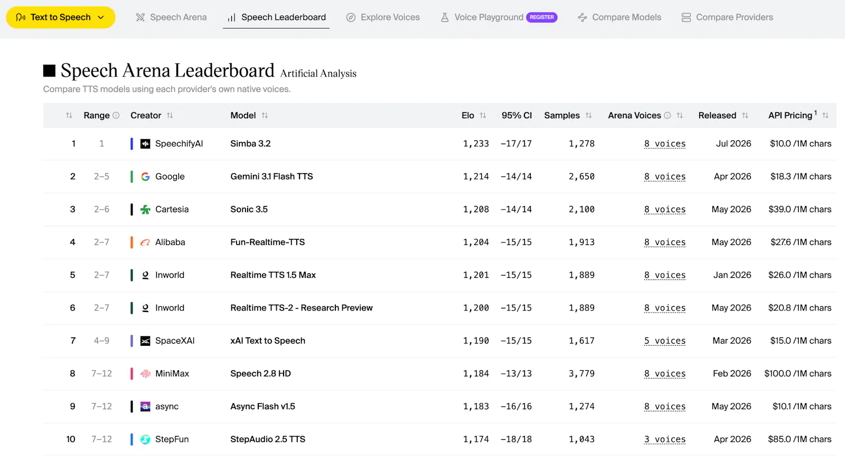Show the Range column info tooltip

(x=116, y=115)
